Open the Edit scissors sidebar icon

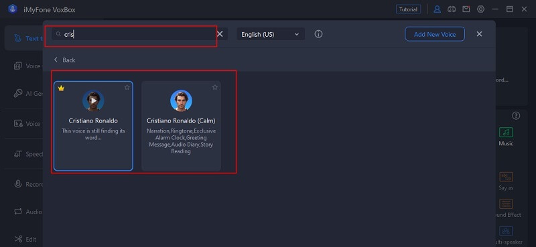(18, 240)
